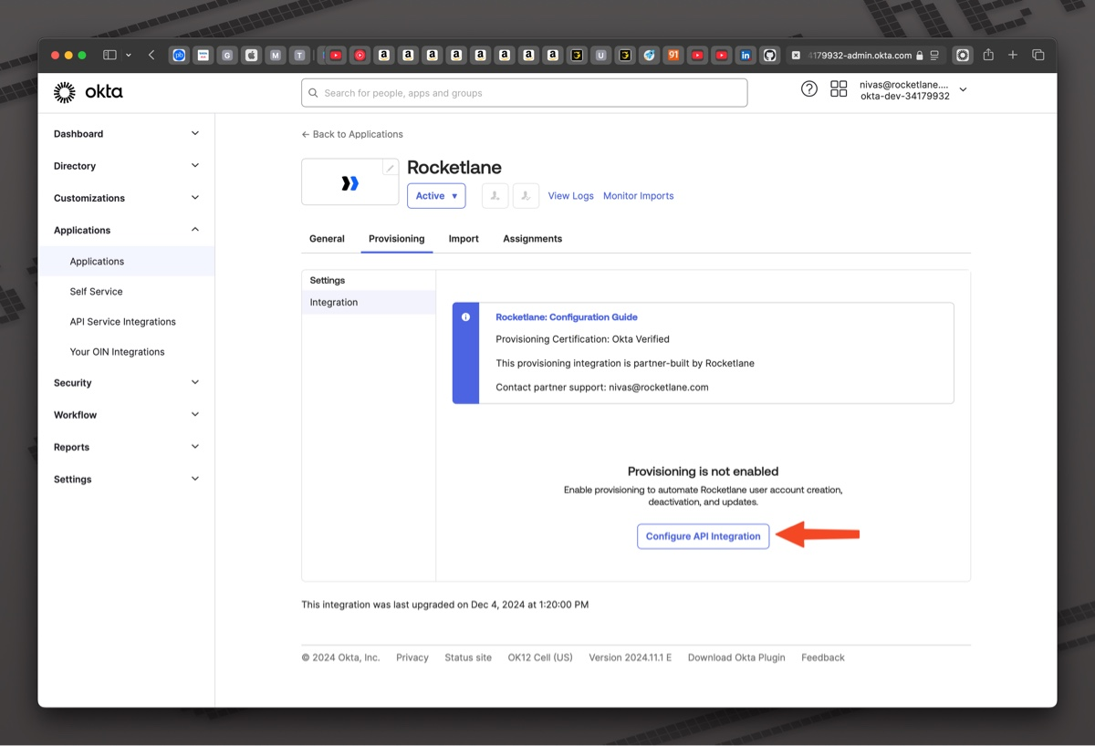Click the Feedback footer link
The width and height of the screenshot is (1095, 746).
(x=823, y=658)
